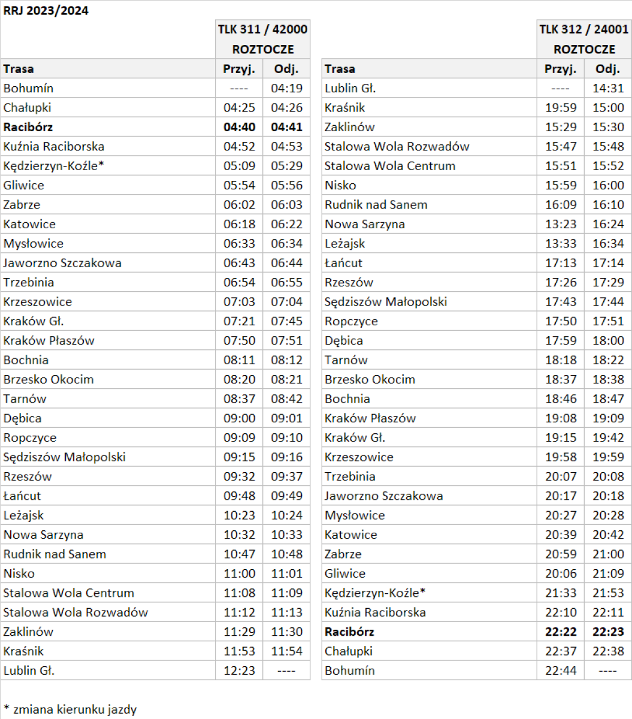This screenshot has height=719, width=632.
Task: Click the bold Racibórz arrival time 04:40
Action: click(239, 127)
